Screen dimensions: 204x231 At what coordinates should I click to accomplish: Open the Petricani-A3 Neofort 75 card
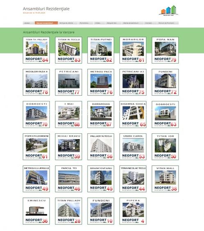pos(133,82)
